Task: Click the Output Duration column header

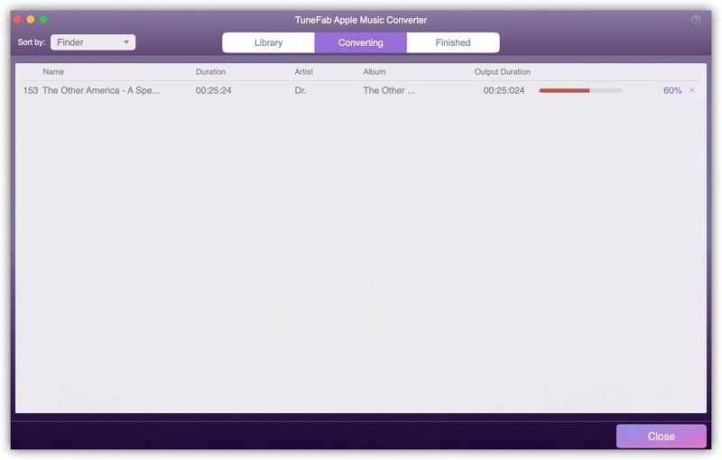Action: pyautogui.click(x=502, y=71)
